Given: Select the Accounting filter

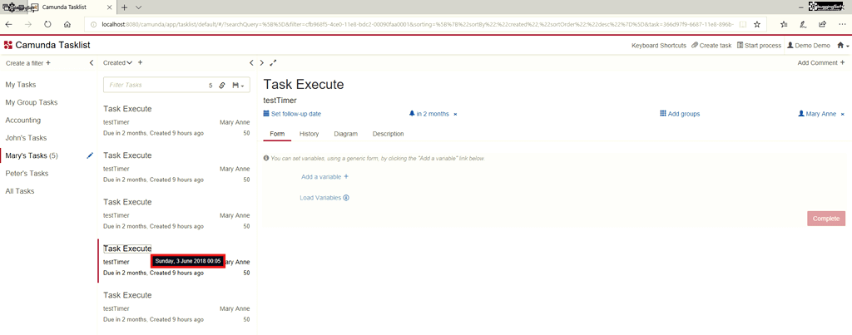Looking at the screenshot, I should point(22,121).
